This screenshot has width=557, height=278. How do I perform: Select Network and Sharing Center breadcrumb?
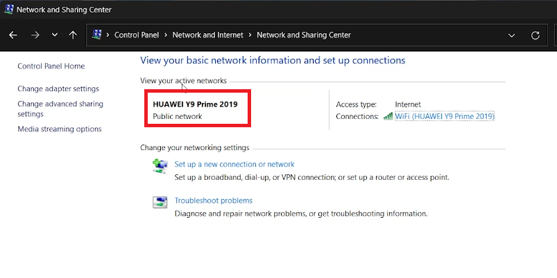pos(304,35)
